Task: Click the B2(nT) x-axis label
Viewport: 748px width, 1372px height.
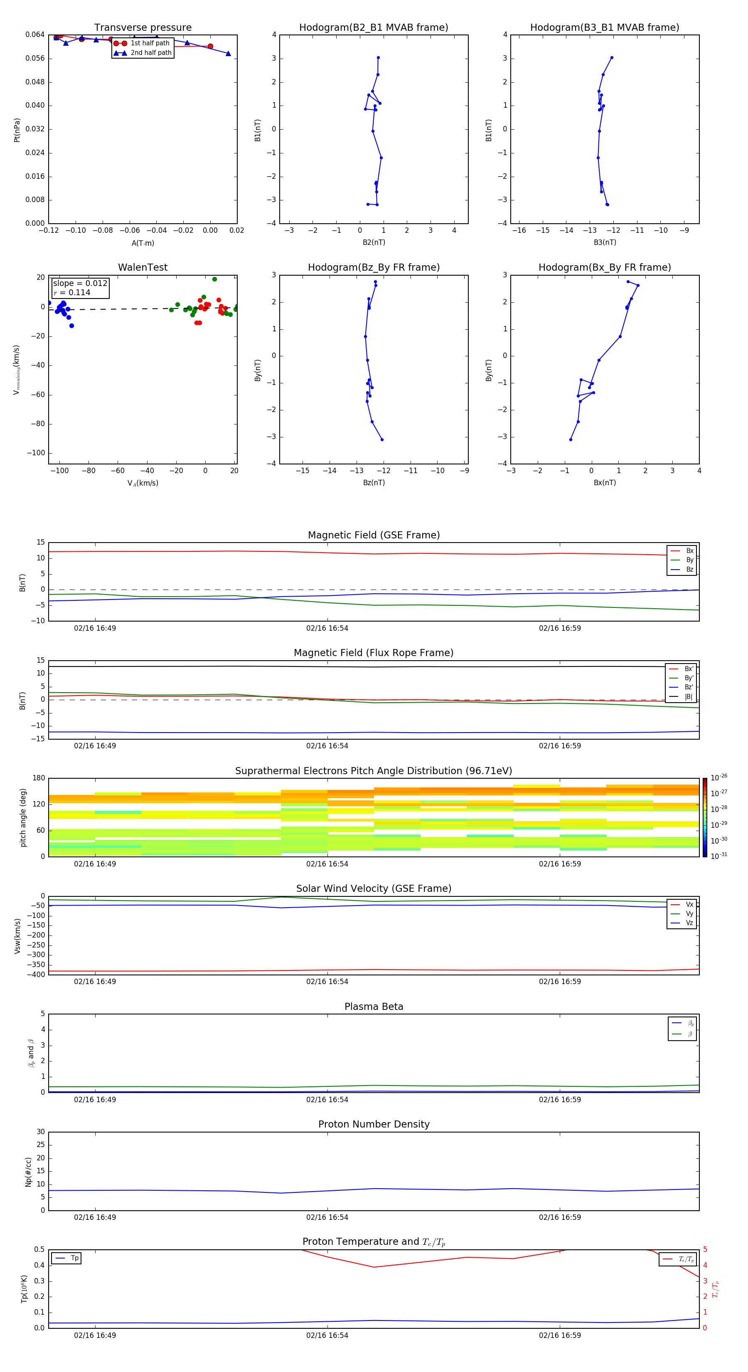Action: (x=374, y=242)
